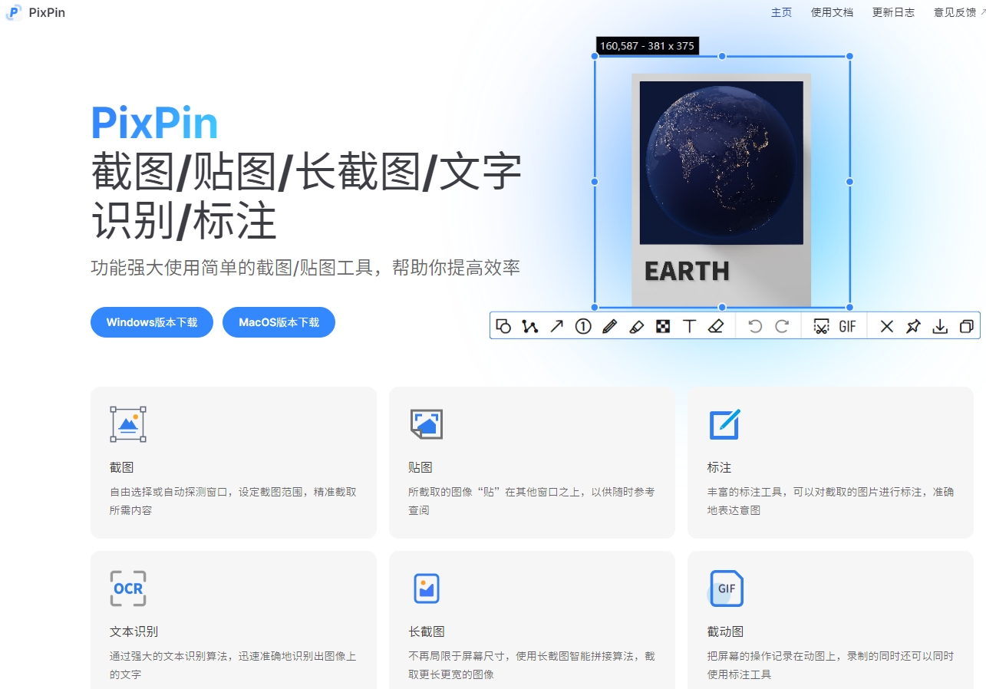Open the 更新日志 nav item
This screenshot has width=986, height=689.
(893, 12)
